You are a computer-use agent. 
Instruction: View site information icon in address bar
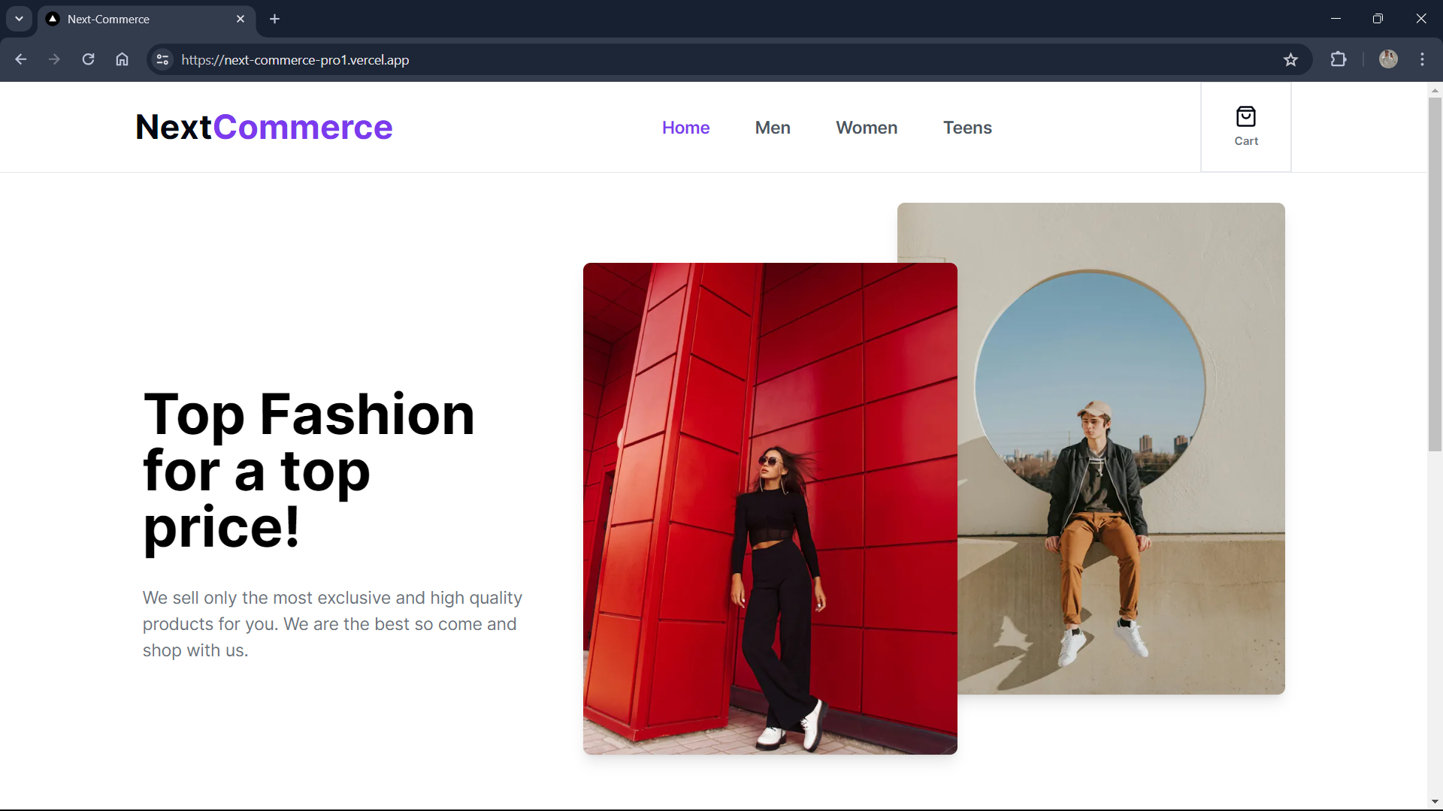coord(162,59)
